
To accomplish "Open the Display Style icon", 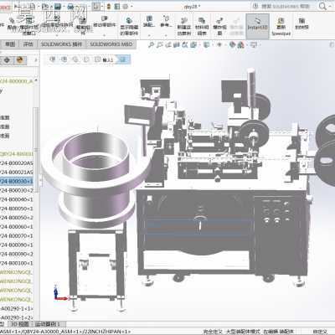I will click(206, 44).
